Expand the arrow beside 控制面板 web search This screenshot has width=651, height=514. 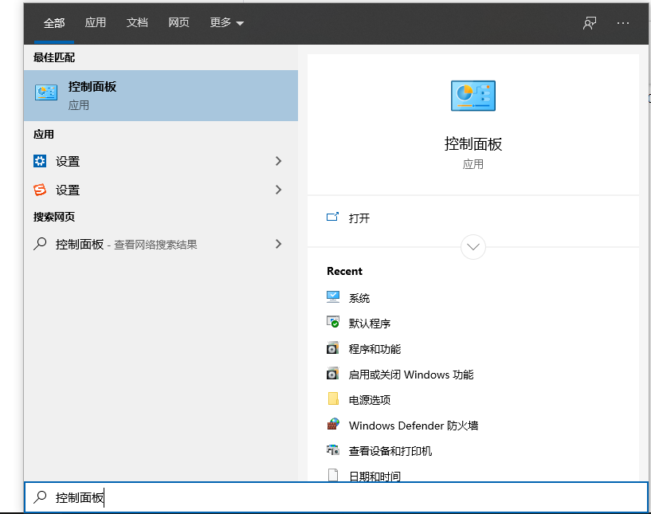pyautogui.click(x=278, y=244)
